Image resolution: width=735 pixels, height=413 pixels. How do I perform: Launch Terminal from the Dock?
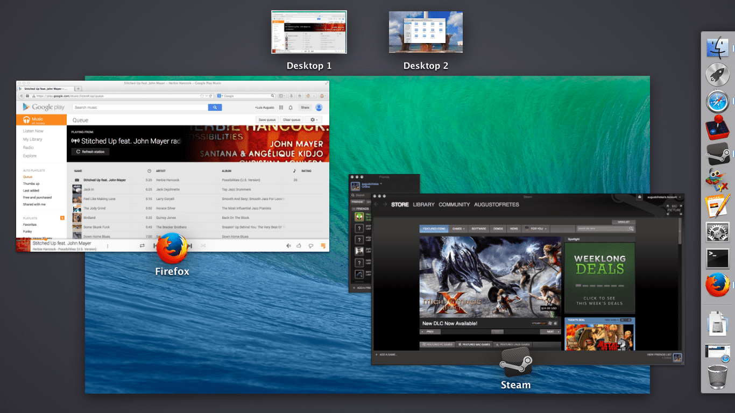(717, 259)
